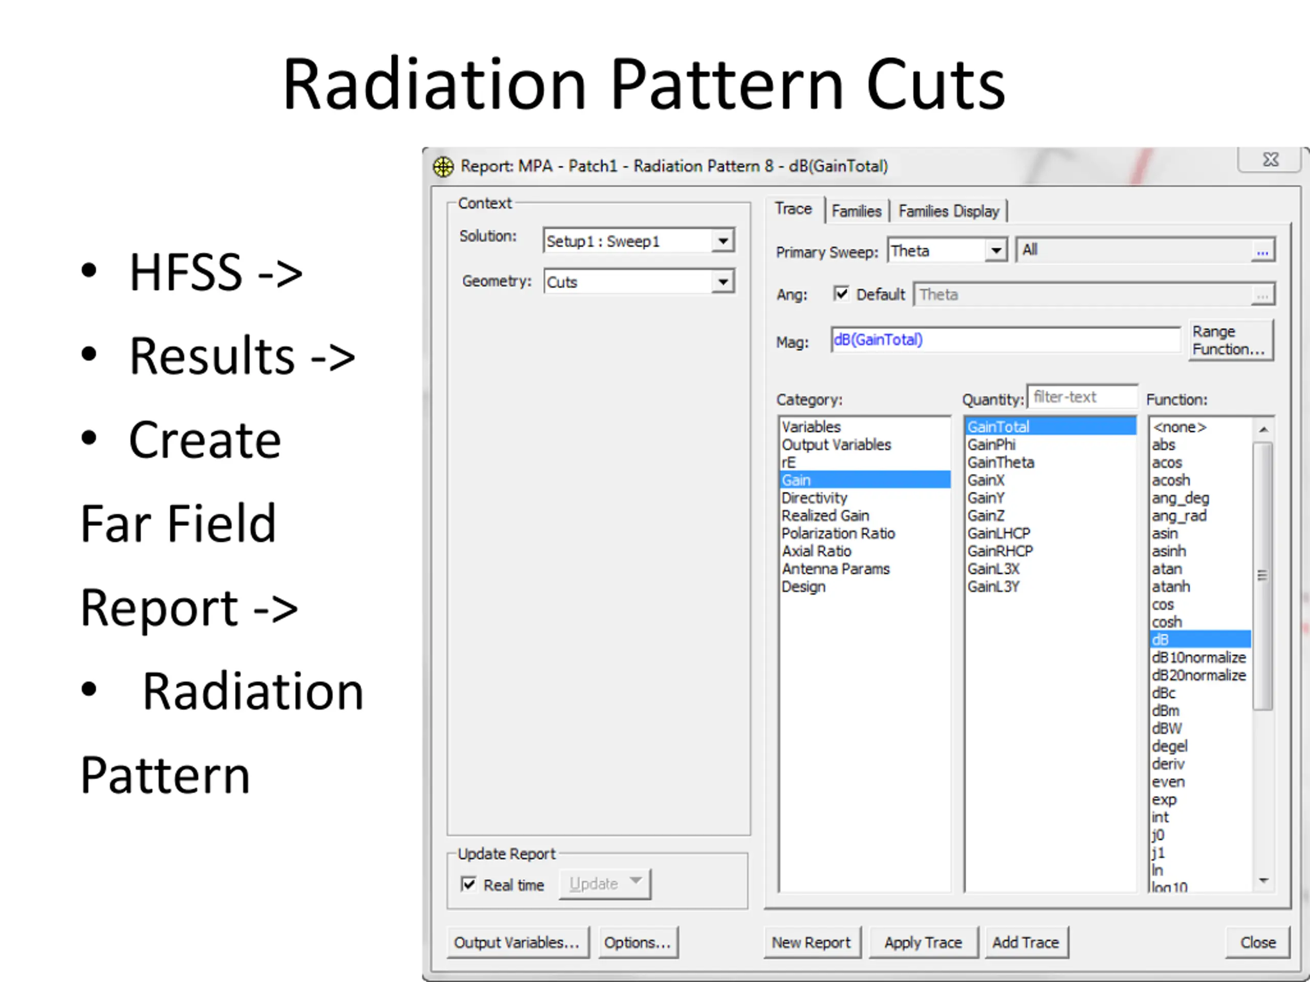1310x982 pixels.
Task: Switch to the Families tab
Action: pos(856,211)
